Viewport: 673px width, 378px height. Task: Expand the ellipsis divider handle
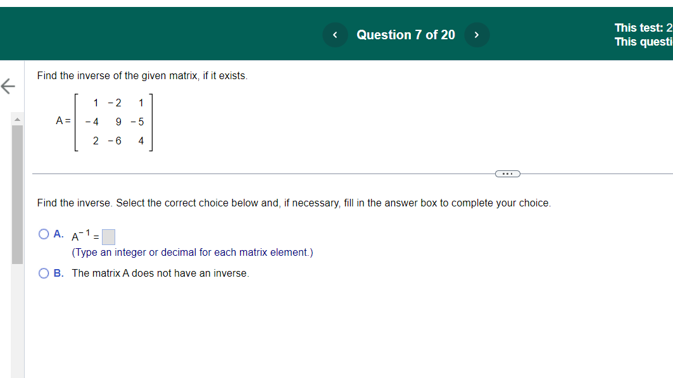tap(508, 173)
